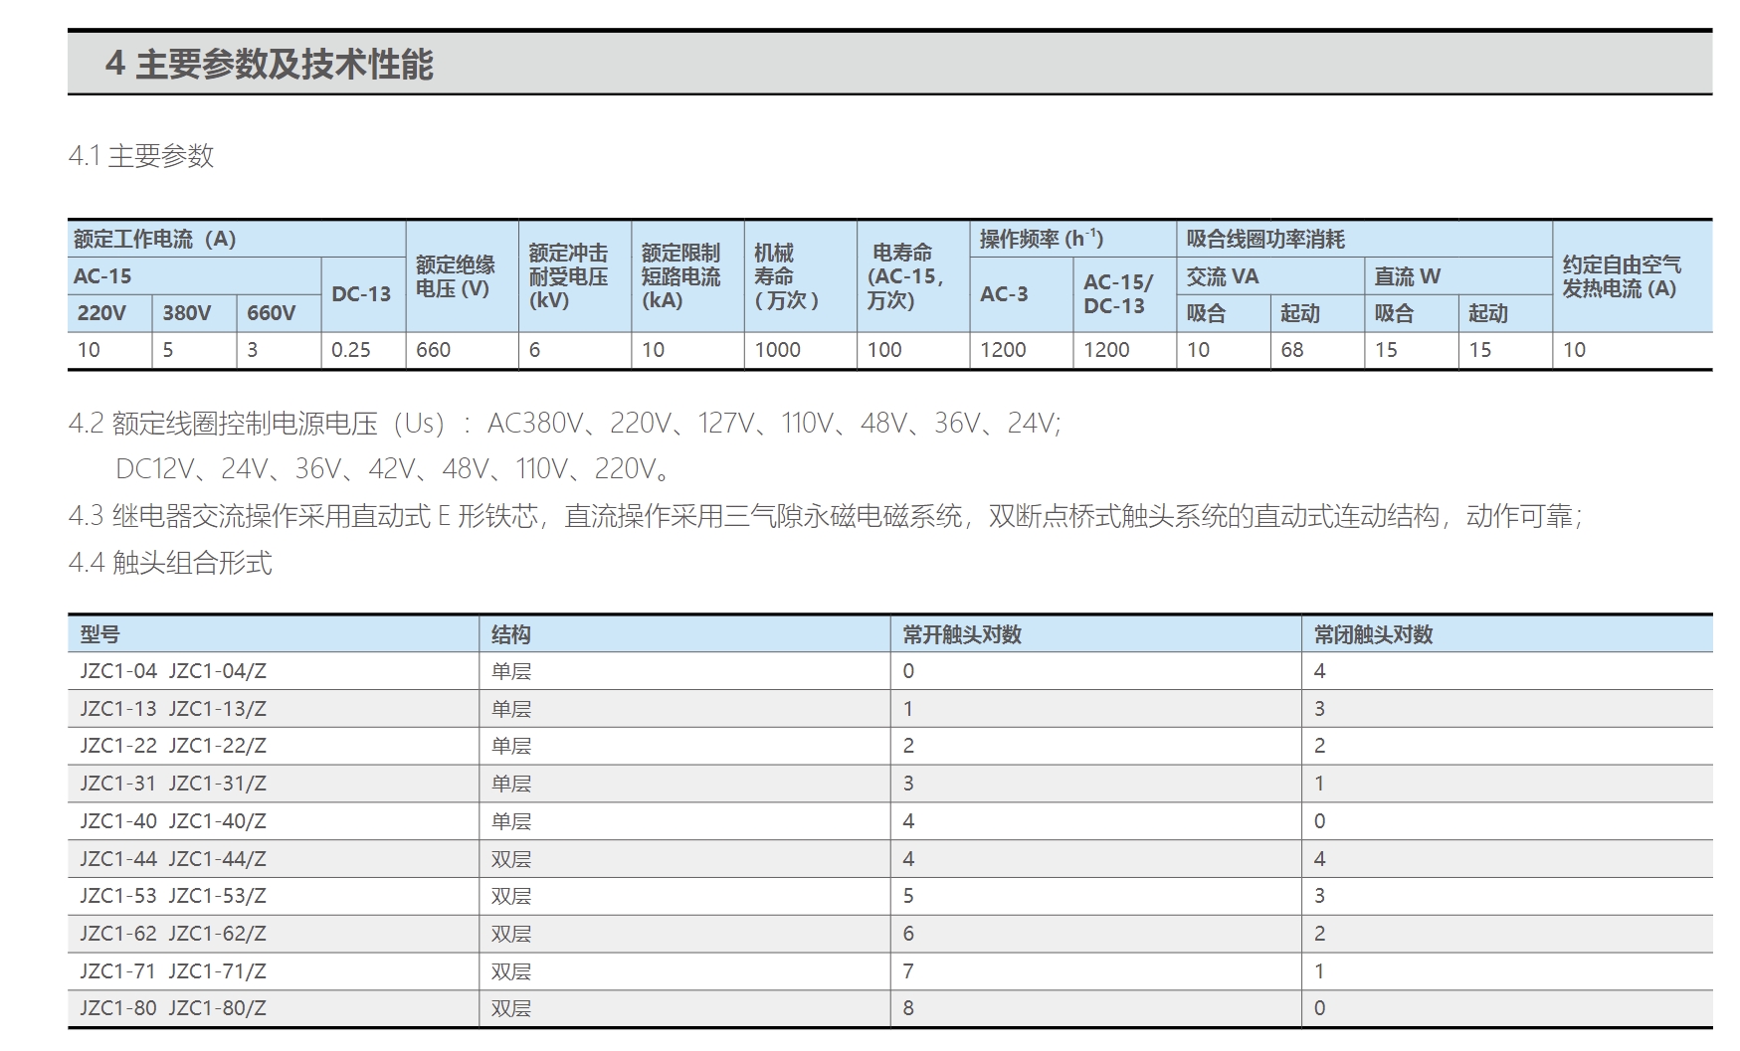
Task: Select the 额定工作电流 (A) header cell
Action: (155, 240)
